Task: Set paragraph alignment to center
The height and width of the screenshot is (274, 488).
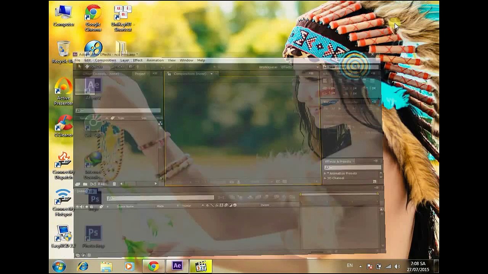Action: (332, 81)
